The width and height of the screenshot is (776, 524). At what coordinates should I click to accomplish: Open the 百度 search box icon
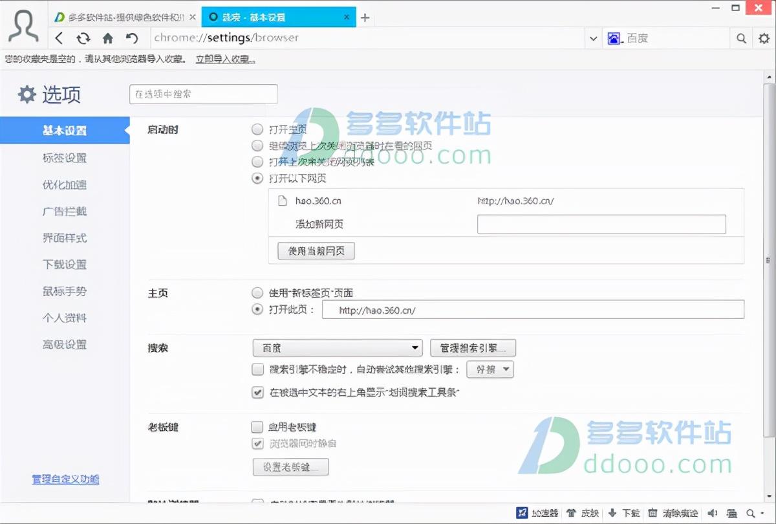click(613, 38)
